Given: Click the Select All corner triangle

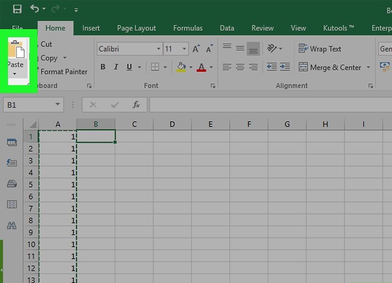Looking at the screenshot, I should 33,124.
